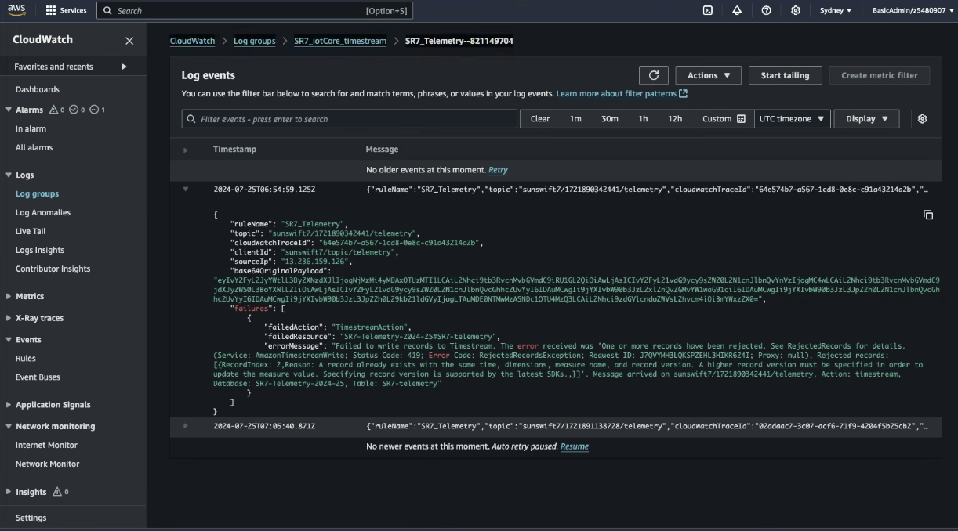Refresh the log events list
This screenshot has width=958, height=531.
654,75
